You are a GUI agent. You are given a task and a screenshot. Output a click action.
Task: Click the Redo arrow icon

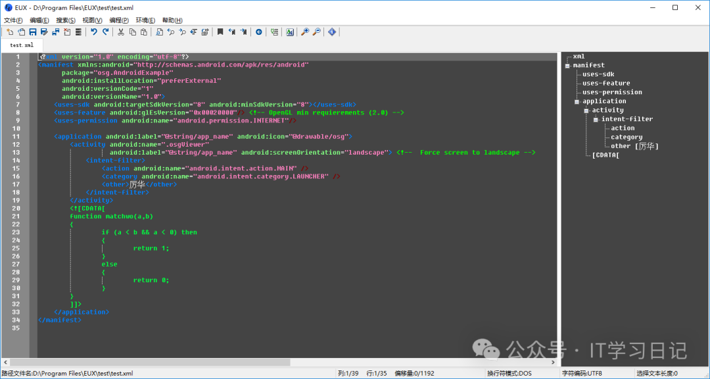(105, 32)
